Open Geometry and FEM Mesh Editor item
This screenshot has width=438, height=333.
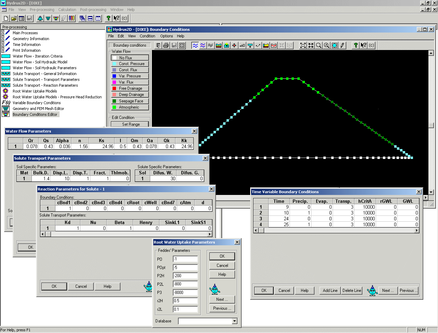[38, 109]
